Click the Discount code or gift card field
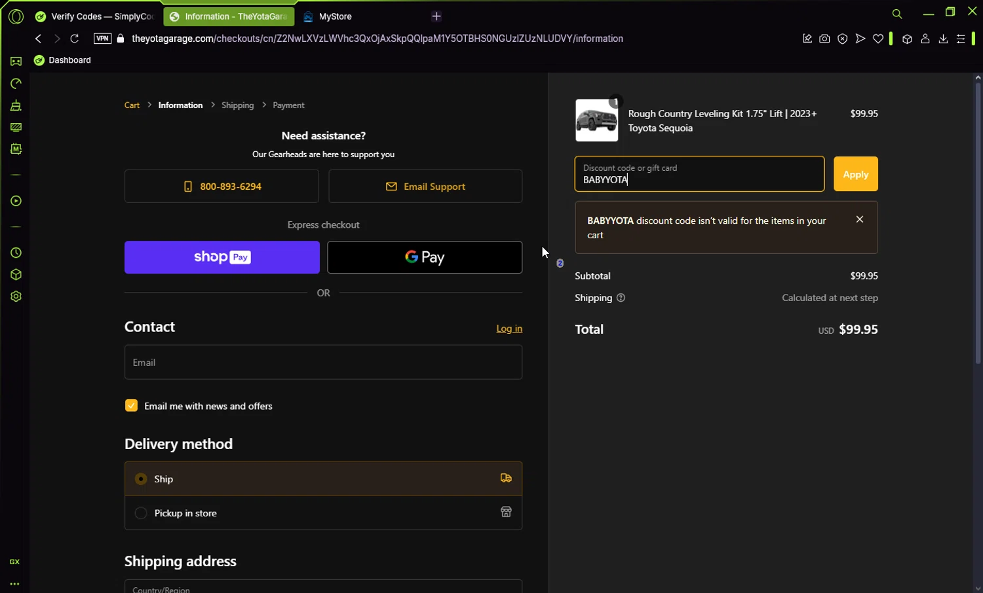Screen dimensions: 983x593 pyautogui.click(x=699, y=174)
